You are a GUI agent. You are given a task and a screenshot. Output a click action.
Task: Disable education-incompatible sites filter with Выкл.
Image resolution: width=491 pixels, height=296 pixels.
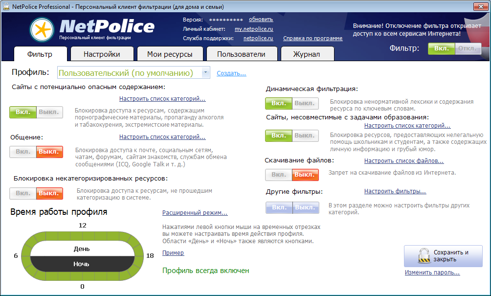[x=305, y=136]
